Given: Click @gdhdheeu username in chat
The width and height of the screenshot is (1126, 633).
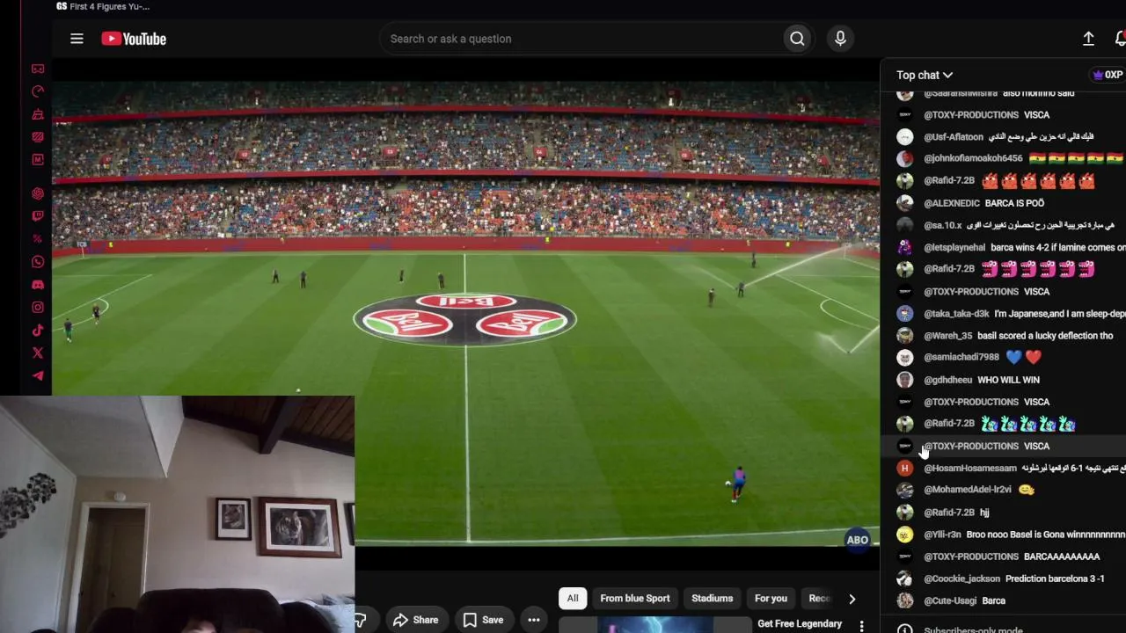Looking at the screenshot, I should [x=947, y=380].
